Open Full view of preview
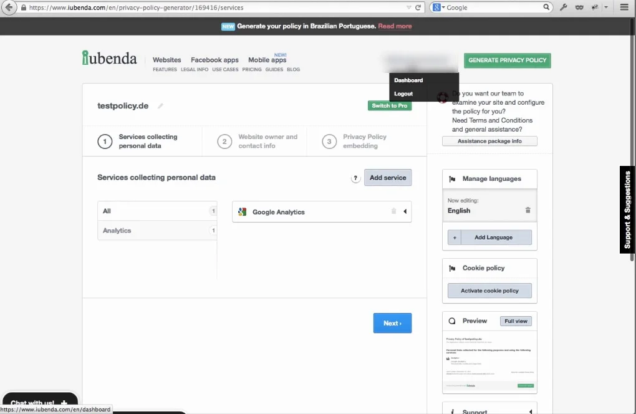Viewport: 636px width, 414px height. (x=516, y=321)
